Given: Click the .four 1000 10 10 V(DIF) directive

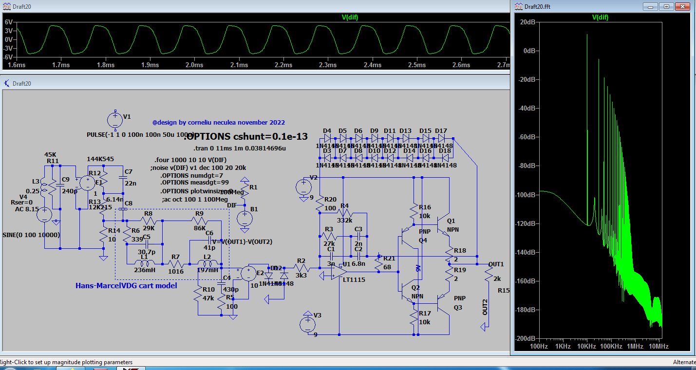Looking at the screenshot, I should click(x=190, y=160).
